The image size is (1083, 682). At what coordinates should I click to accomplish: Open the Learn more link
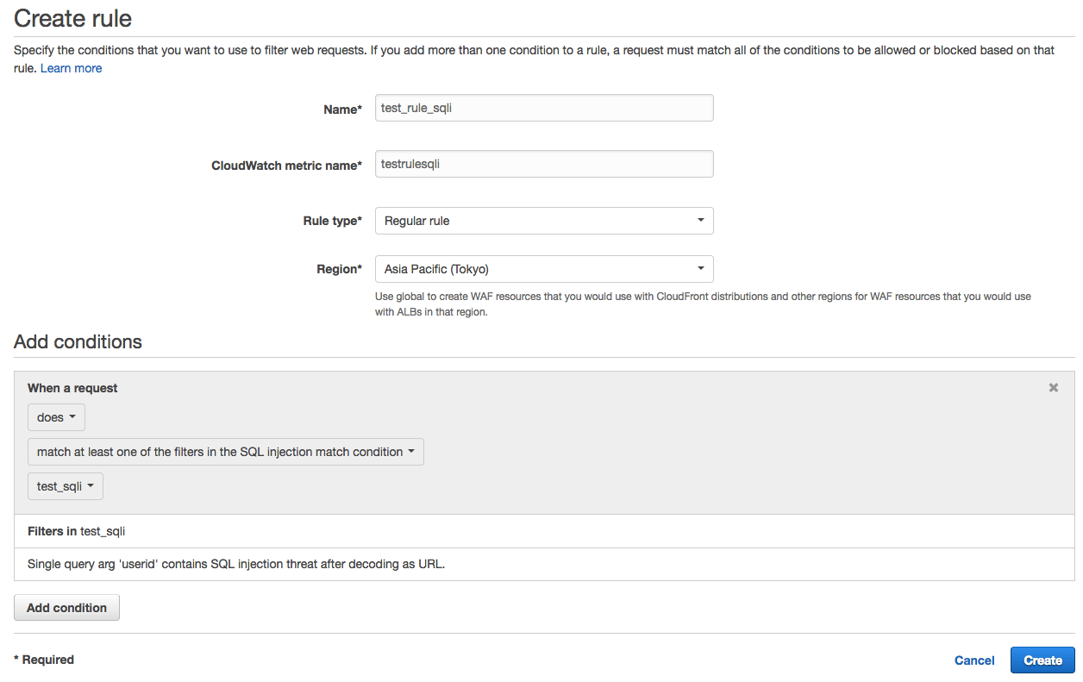(71, 68)
